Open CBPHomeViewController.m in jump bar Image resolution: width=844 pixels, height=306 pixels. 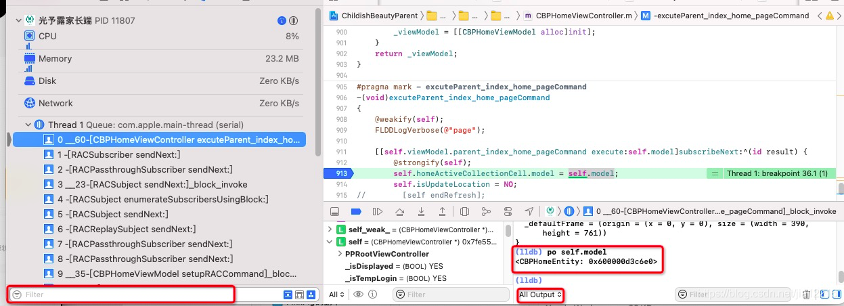click(580, 16)
